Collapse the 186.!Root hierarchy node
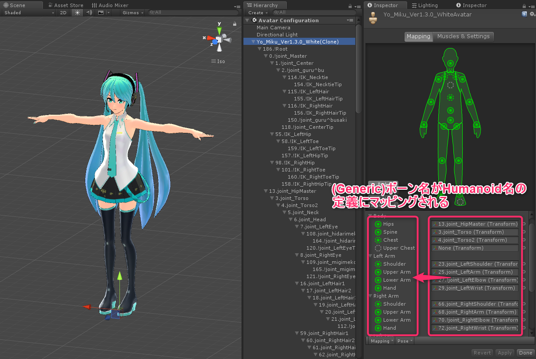This screenshot has width=536, height=359. coord(259,48)
